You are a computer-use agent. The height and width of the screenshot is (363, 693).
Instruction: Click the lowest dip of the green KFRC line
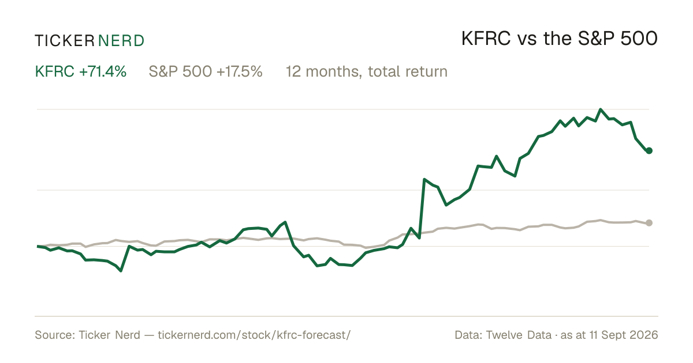click(121, 271)
